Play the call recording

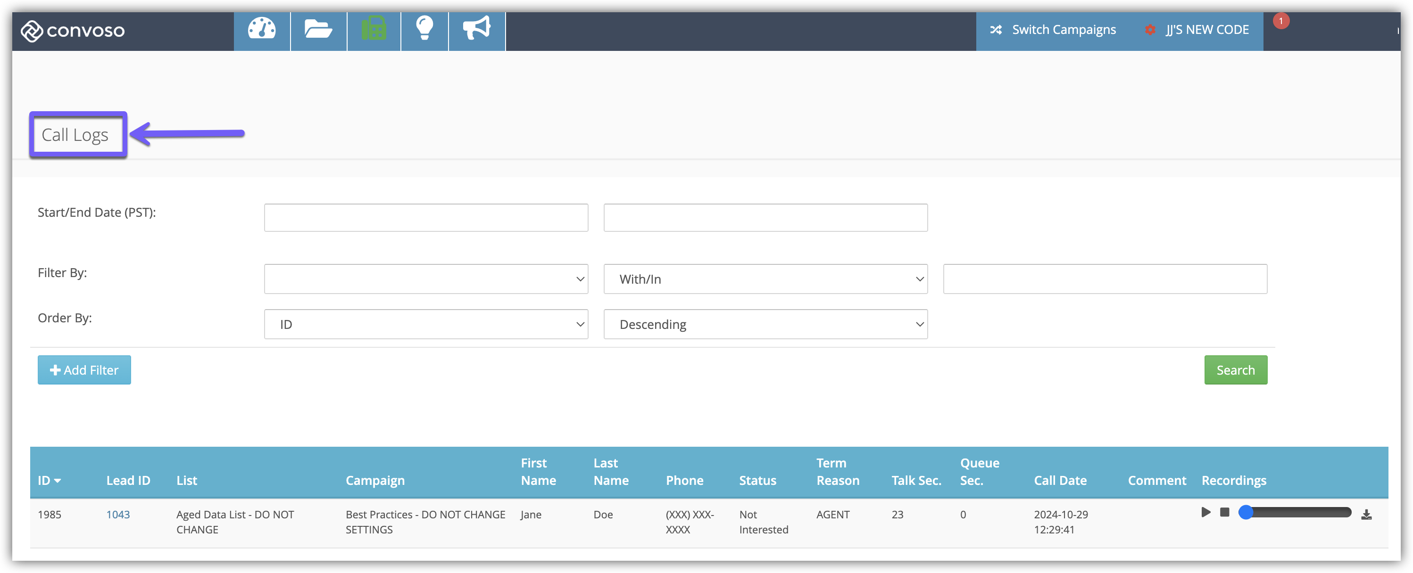(x=1205, y=512)
